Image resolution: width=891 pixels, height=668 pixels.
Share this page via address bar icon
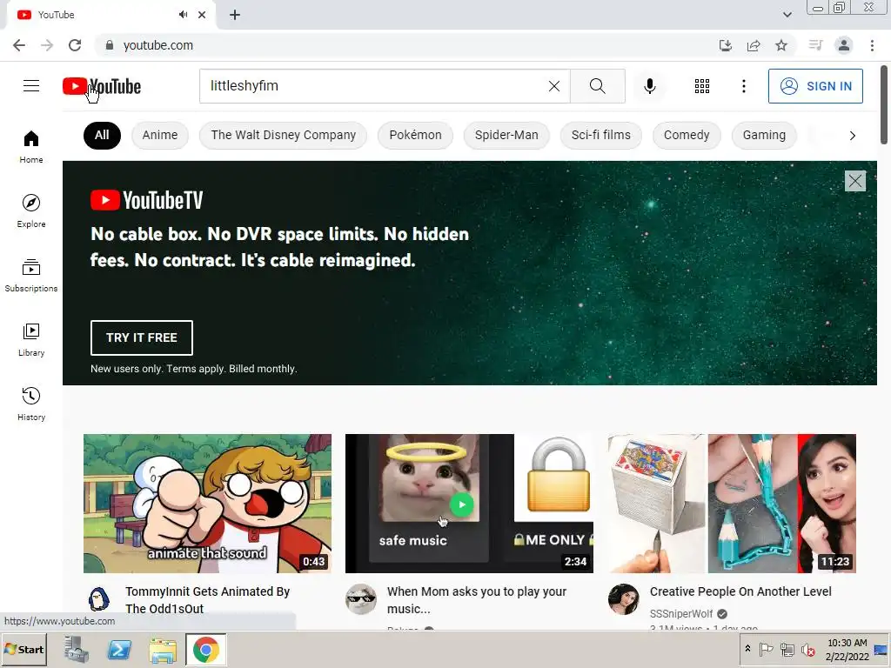[754, 45]
